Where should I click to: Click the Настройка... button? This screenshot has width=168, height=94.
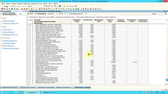[x=51, y=14]
